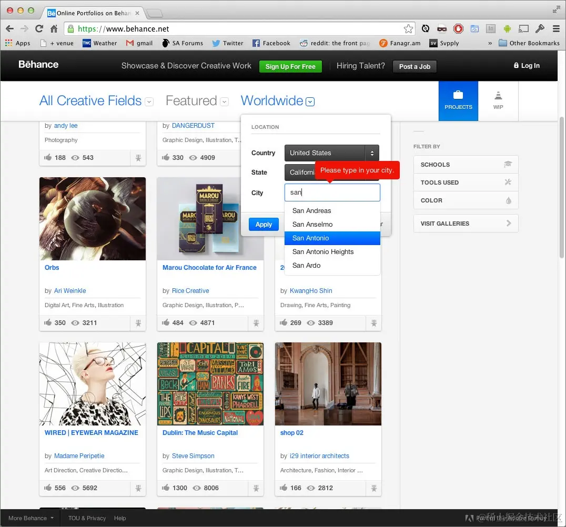Open KwangHo Shin profile link

(311, 290)
